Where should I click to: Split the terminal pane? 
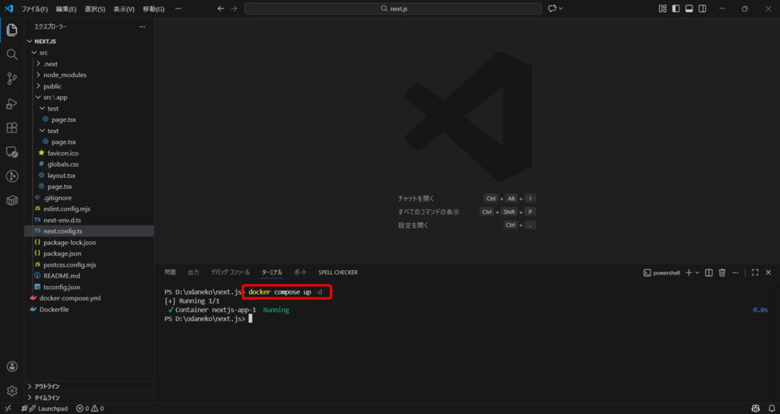(x=709, y=272)
